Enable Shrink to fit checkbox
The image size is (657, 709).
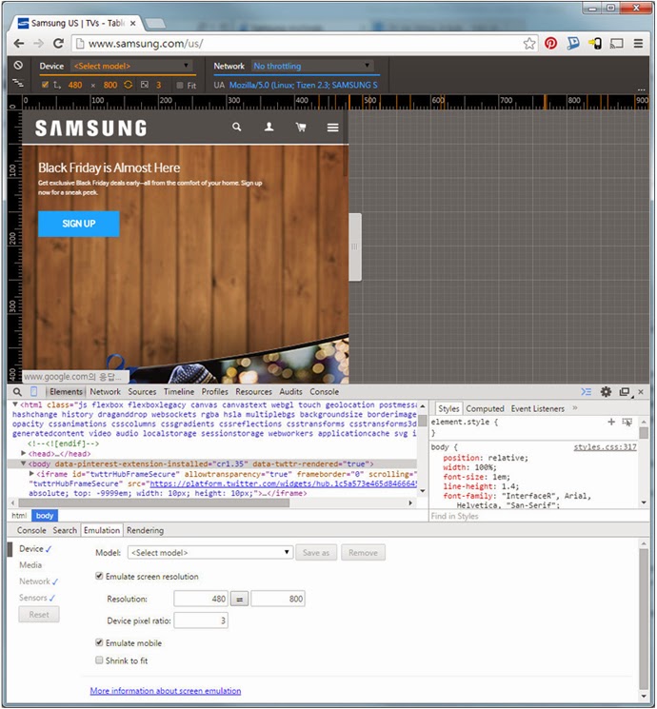[100, 660]
